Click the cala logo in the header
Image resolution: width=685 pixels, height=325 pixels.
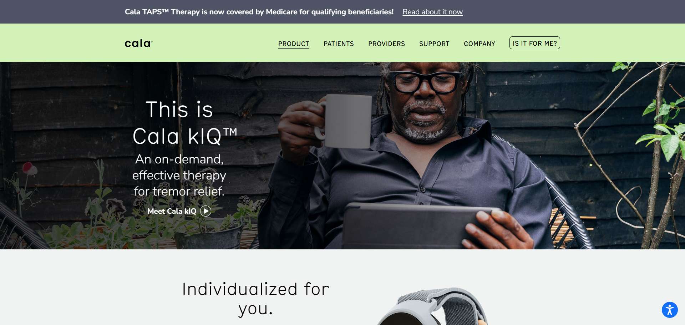tap(138, 44)
